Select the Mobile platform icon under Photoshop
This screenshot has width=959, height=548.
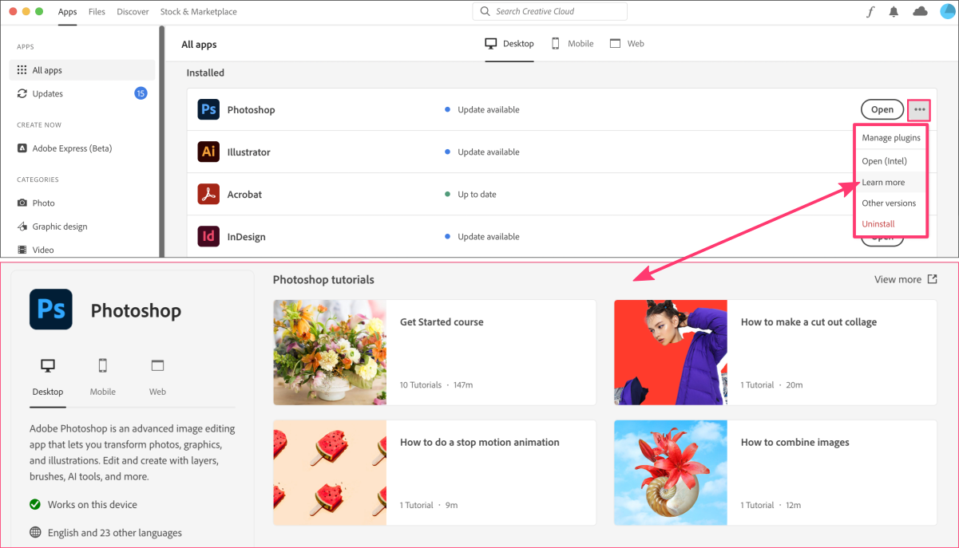[x=102, y=366]
